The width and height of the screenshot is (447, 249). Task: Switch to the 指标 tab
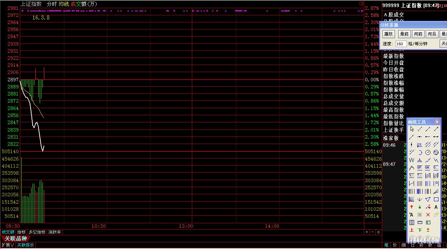(21, 232)
